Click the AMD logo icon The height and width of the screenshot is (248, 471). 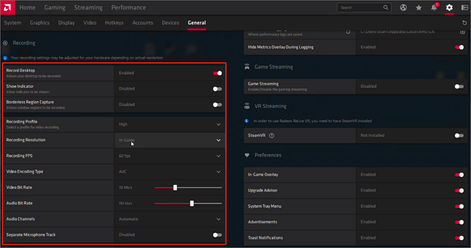[7, 7]
